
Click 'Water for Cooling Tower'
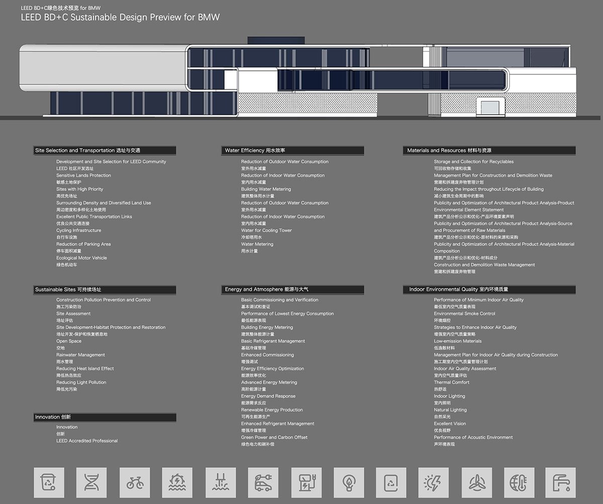coord(266,230)
